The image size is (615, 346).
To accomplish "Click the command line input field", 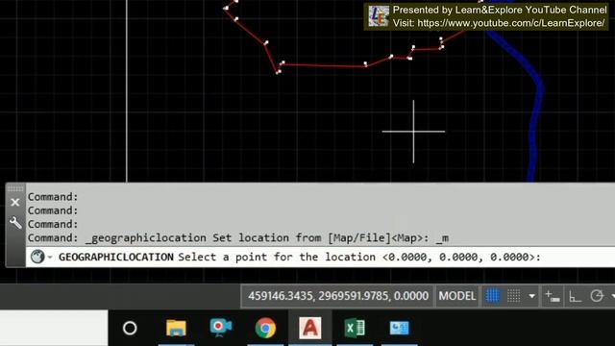I will (320, 257).
